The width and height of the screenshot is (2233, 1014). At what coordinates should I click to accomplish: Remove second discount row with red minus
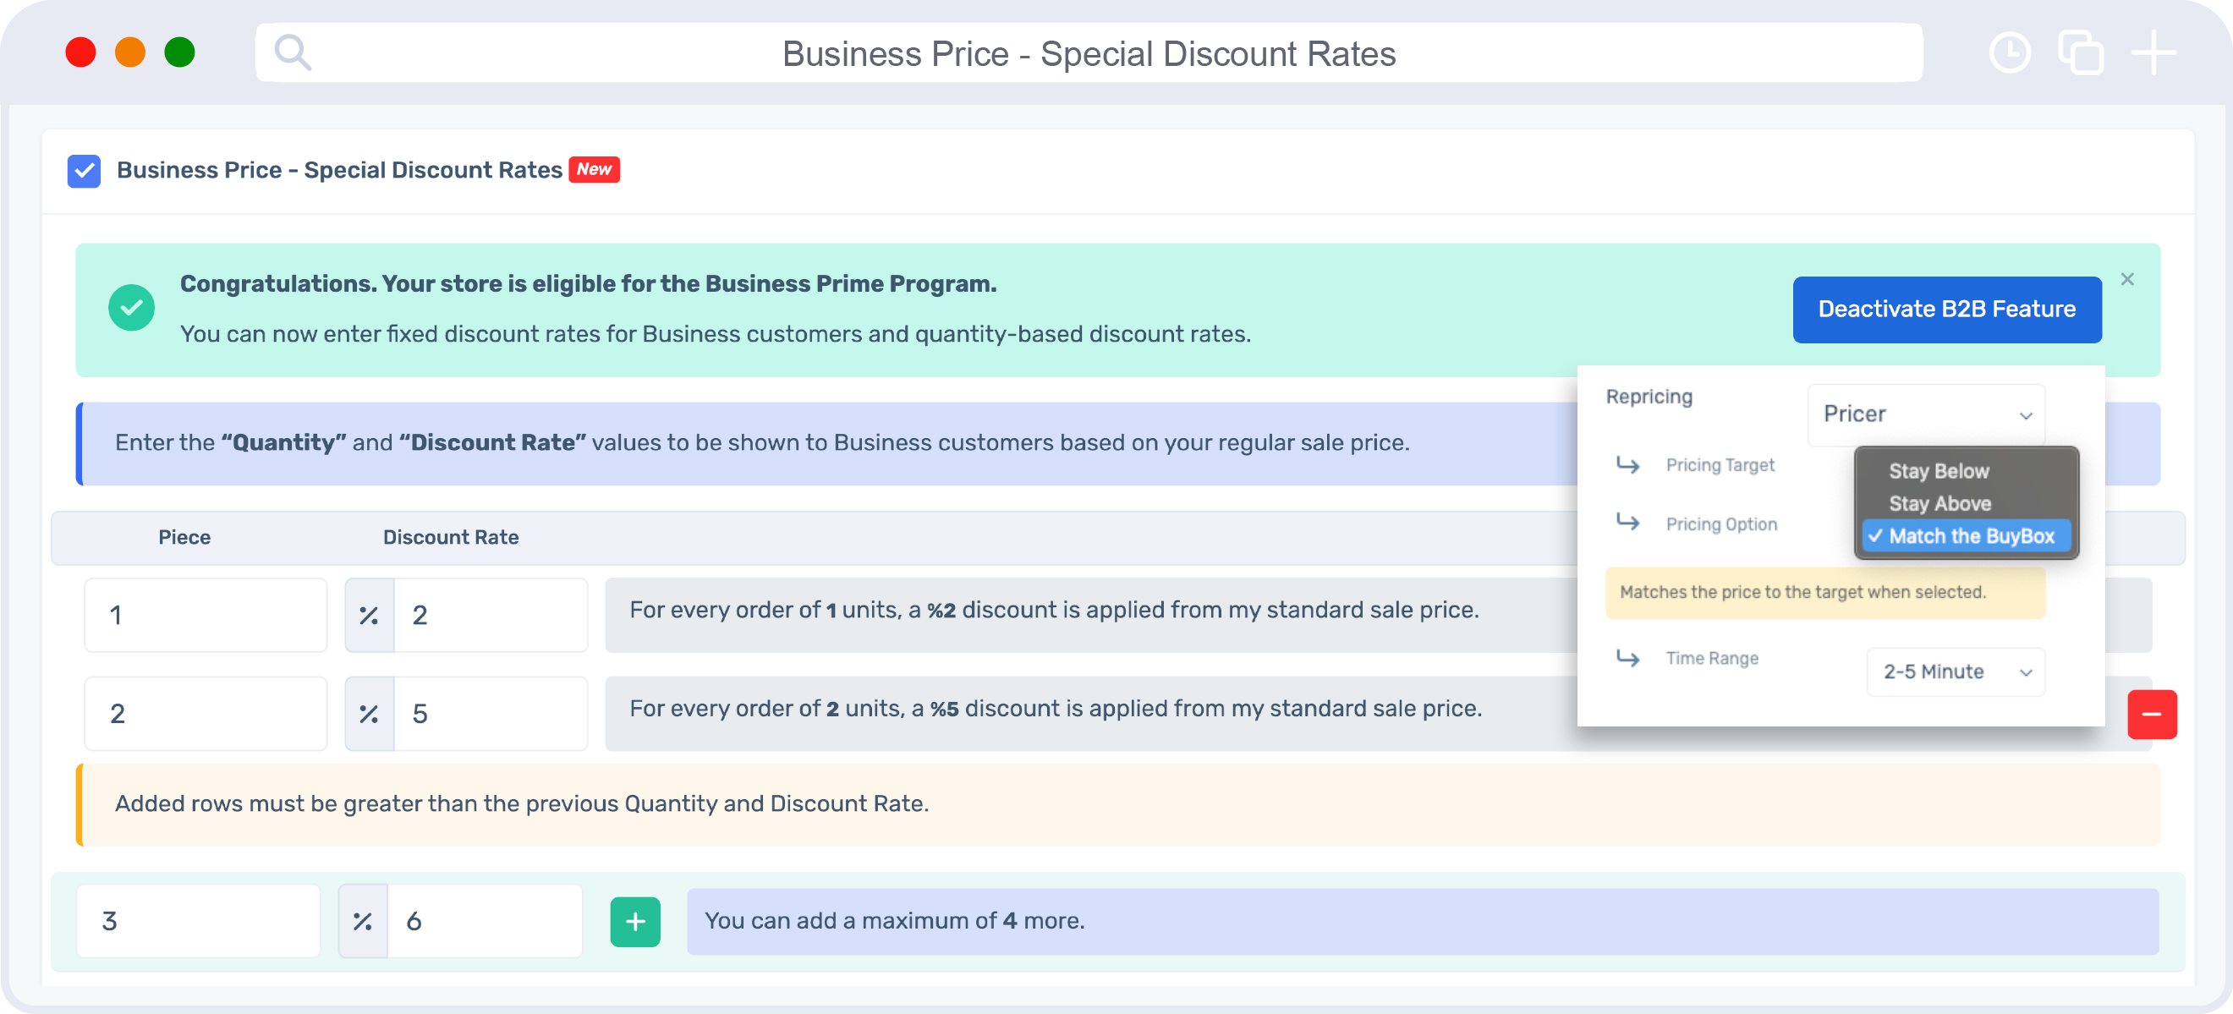click(2152, 714)
